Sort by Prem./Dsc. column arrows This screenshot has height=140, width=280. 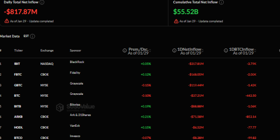tap(150, 50)
